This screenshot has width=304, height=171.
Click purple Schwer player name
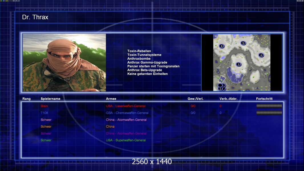click(46, 133)
